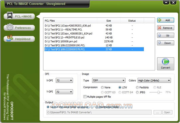
Task: Sort by PCL Files column header
Action: click(x=70, y=21)
